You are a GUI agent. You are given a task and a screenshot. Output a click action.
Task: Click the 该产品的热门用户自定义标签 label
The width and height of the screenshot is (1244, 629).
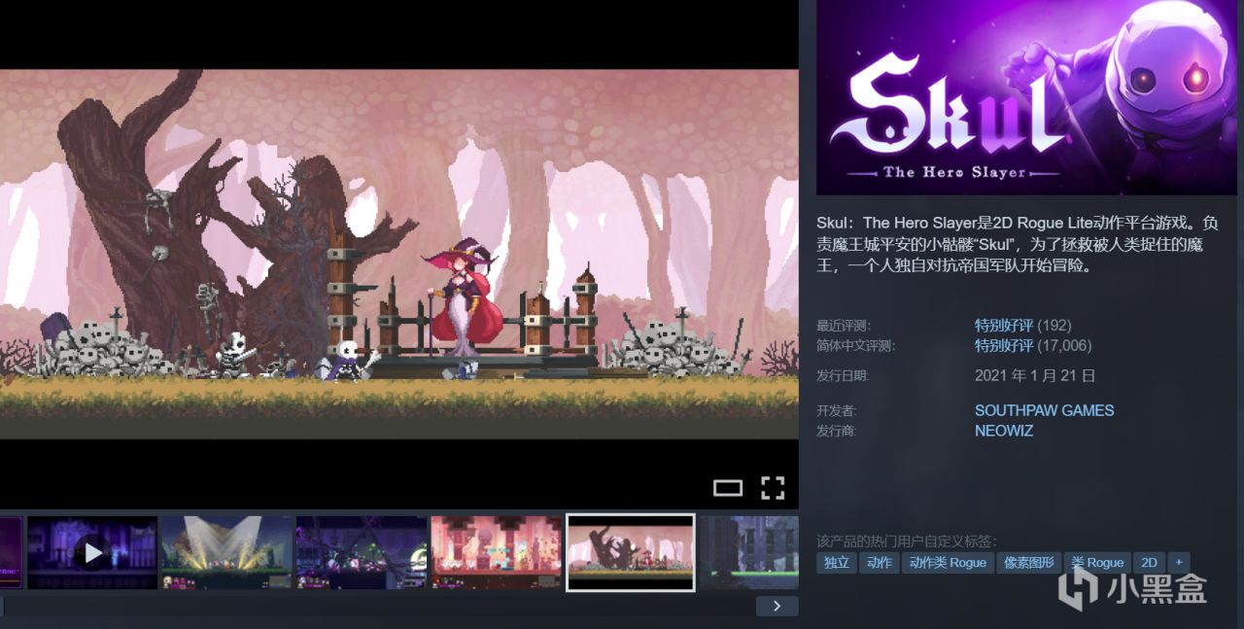coord(906,541)
